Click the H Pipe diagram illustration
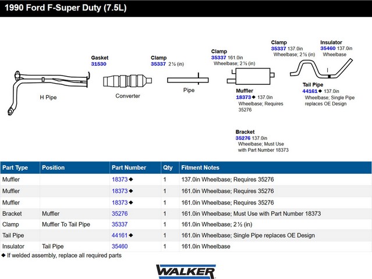This screenshot has width=372, height=279. pos(49,93)
